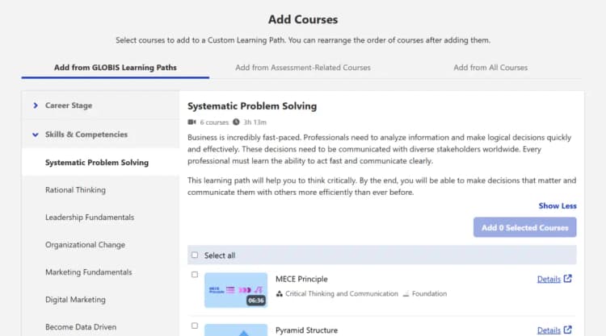Image resolution: width=606 pixels, height=336 pixels.
Task: Click the 3h 13m duration text
Action: pos(255,122)
